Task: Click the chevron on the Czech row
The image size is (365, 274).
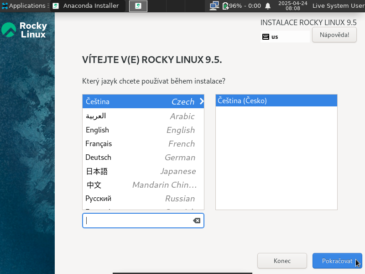Action: [x=202, y=101]
